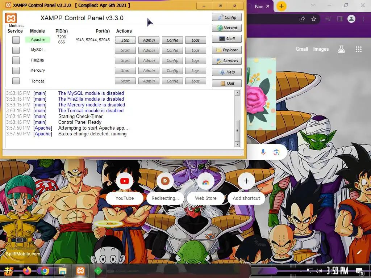Open Chrome from the taskbar
The height and width of the screenshot is (278, 371).
pos(45,271)
